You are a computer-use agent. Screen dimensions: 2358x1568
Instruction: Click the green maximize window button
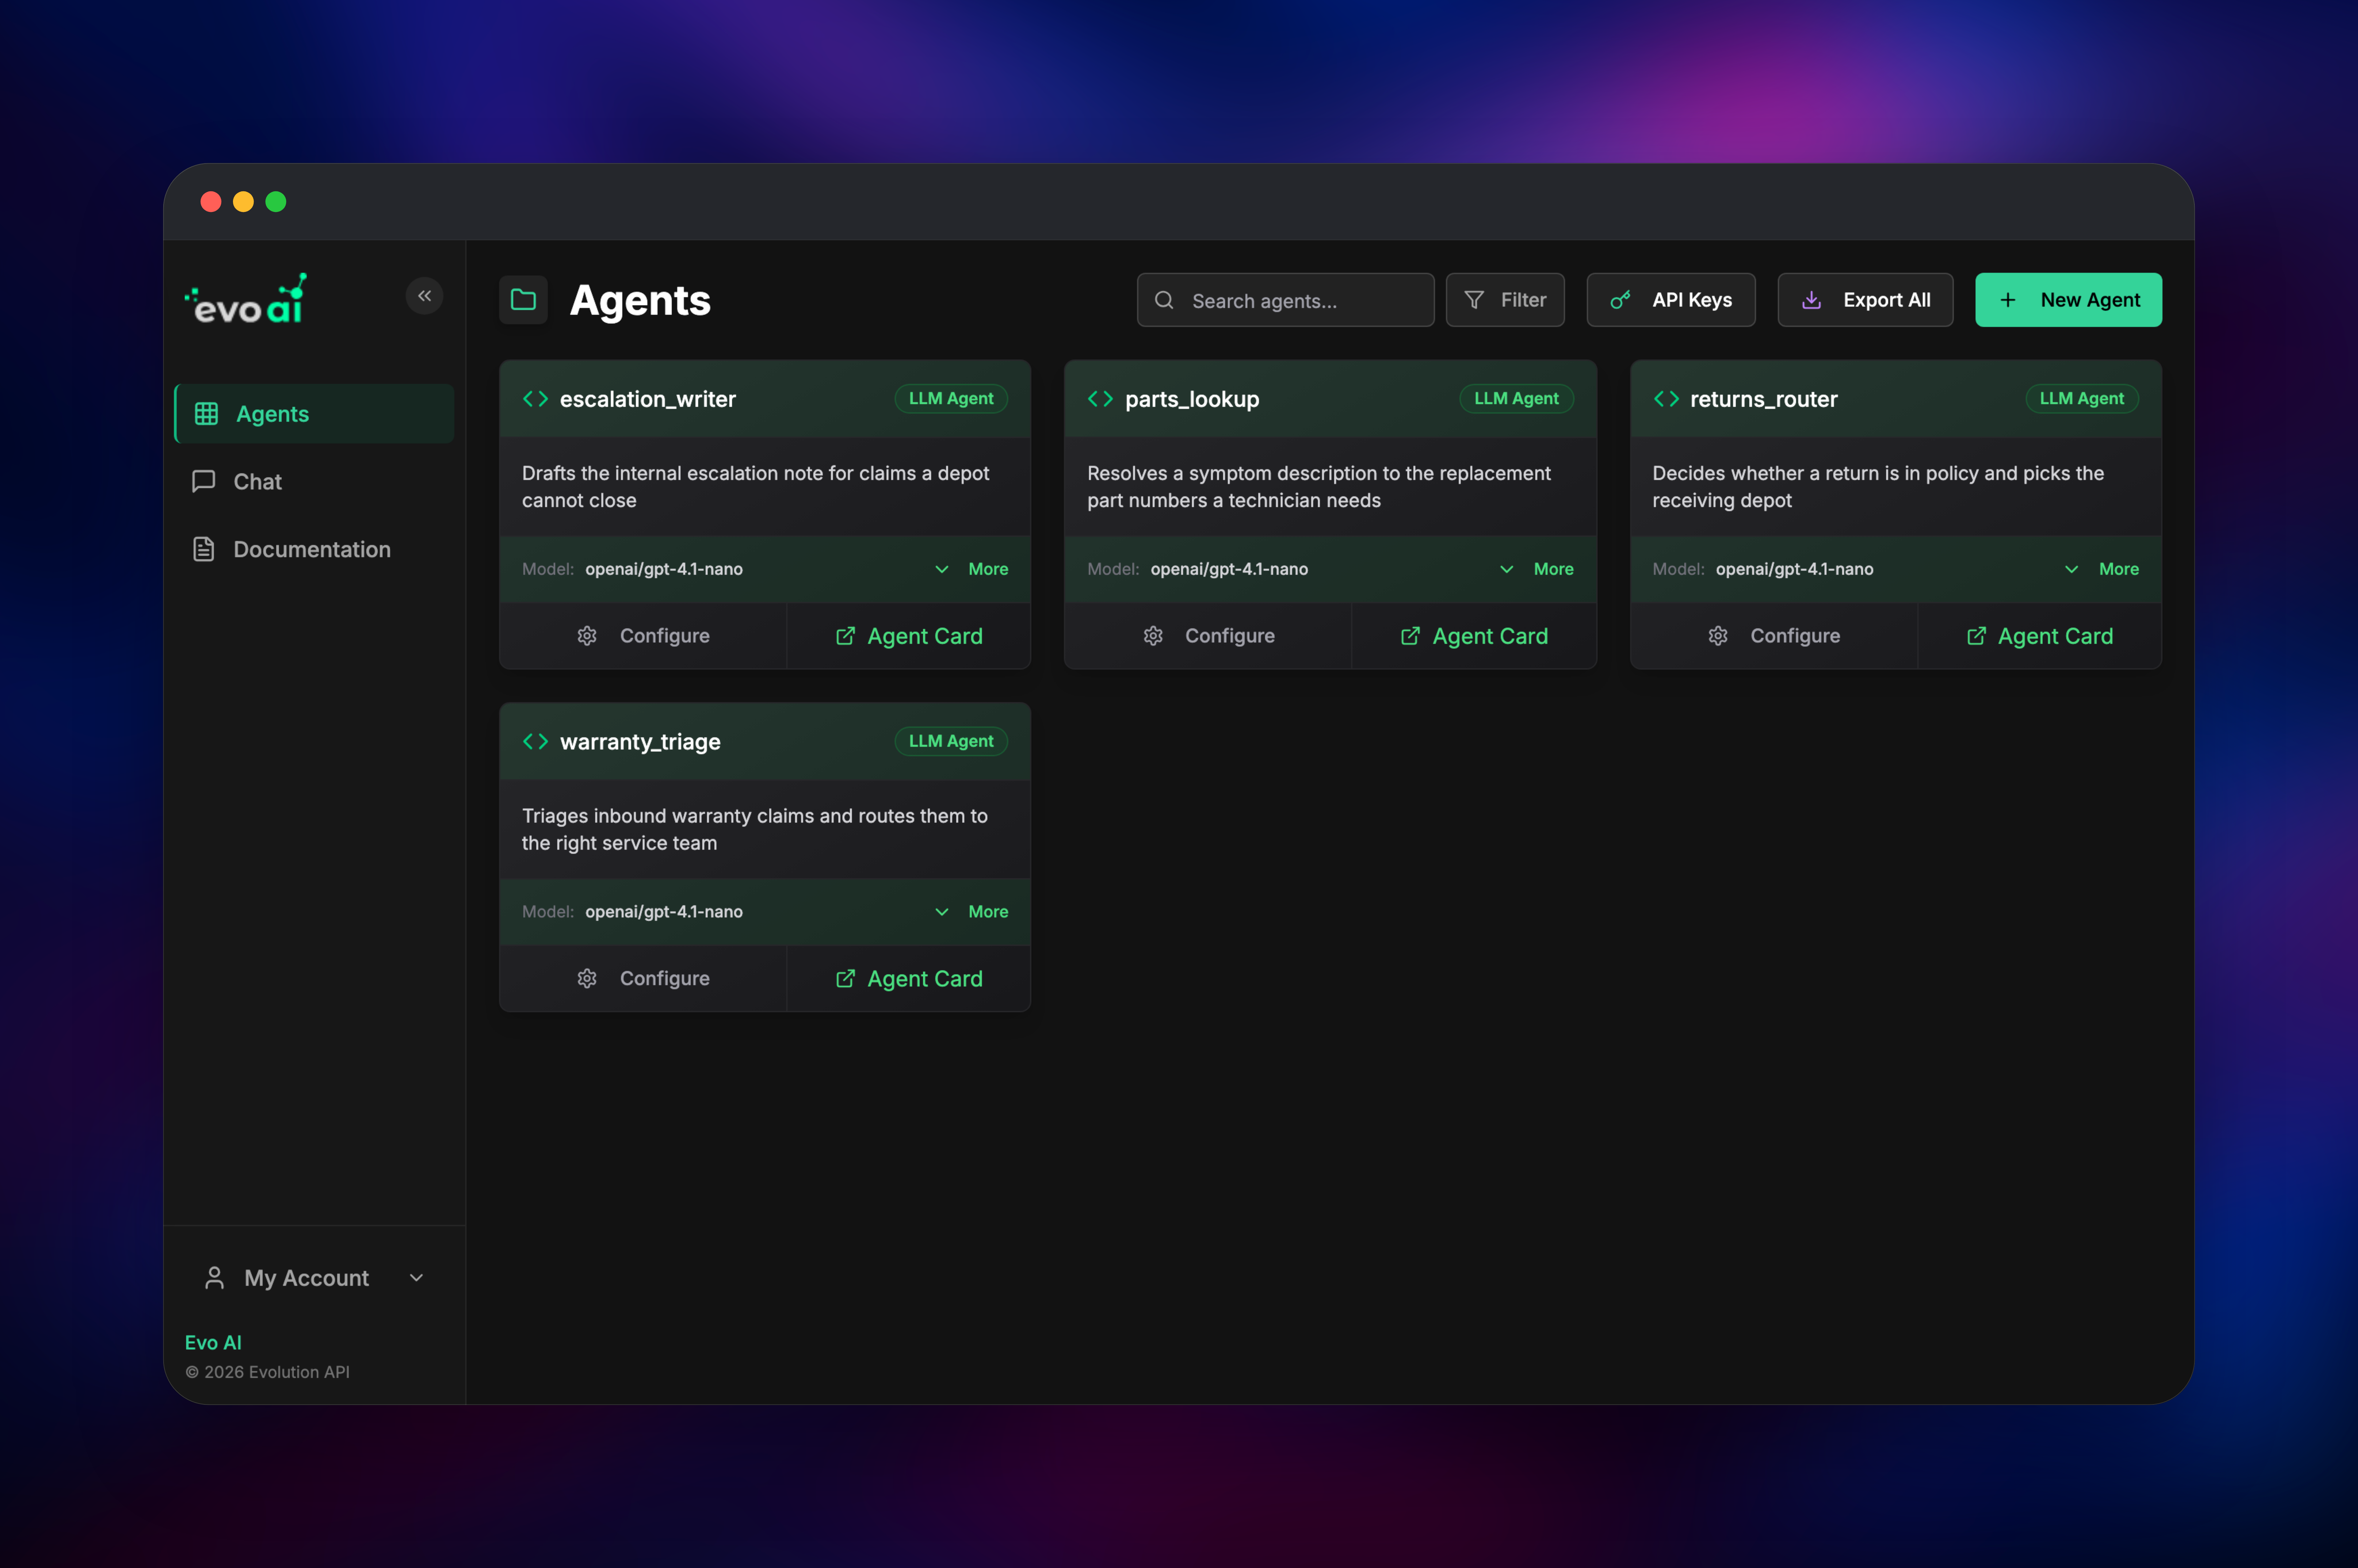tap(276, 202)
